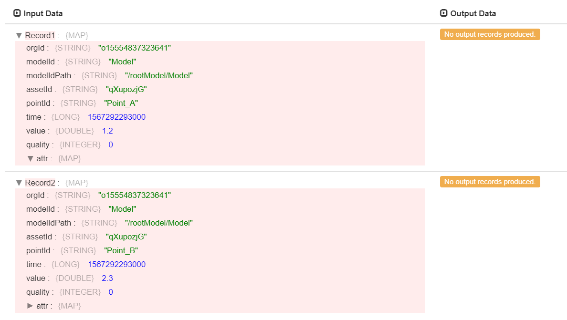Click the value 1.2 in Record1
Viewport: 567px width, 320px height.
(107, 131)
